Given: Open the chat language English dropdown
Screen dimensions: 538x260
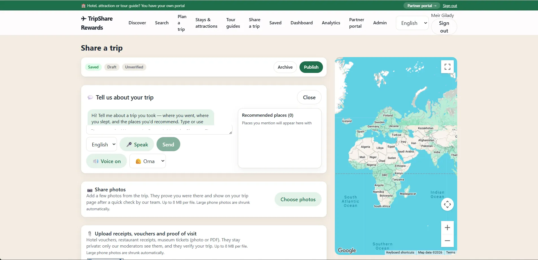Looking at the screenshot, I should click(101, 144).
